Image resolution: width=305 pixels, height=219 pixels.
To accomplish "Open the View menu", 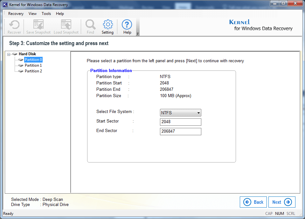I will [x=32, y=14].
